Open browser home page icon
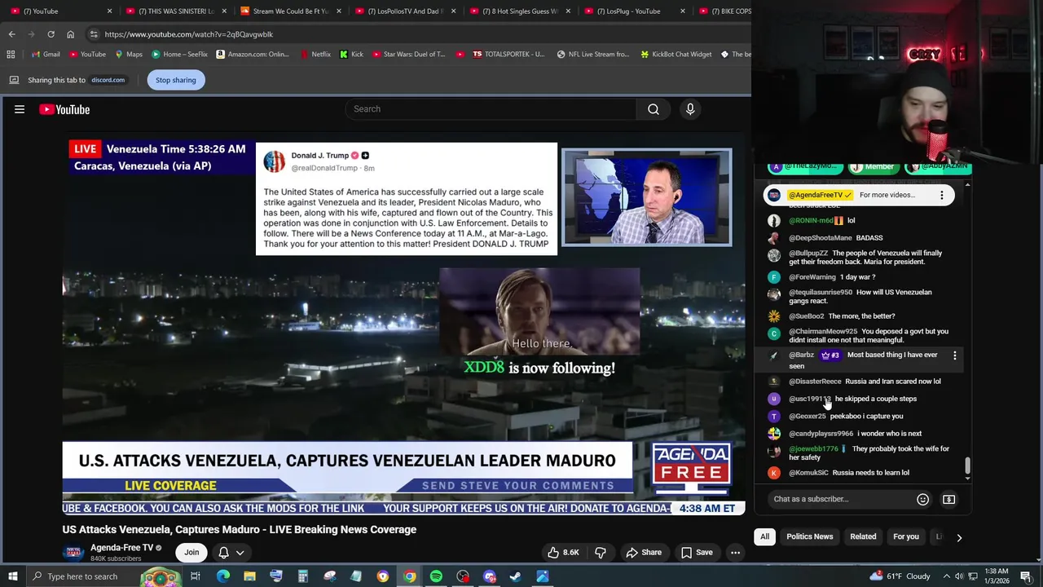Viewport: 1043px width, 587px height. point(70,34)
